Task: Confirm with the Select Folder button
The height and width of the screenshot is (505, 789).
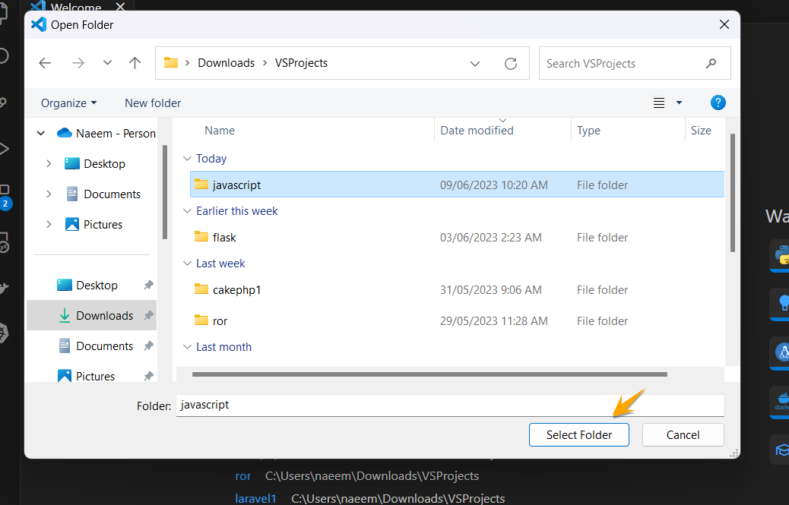Action: coord(578,434)
